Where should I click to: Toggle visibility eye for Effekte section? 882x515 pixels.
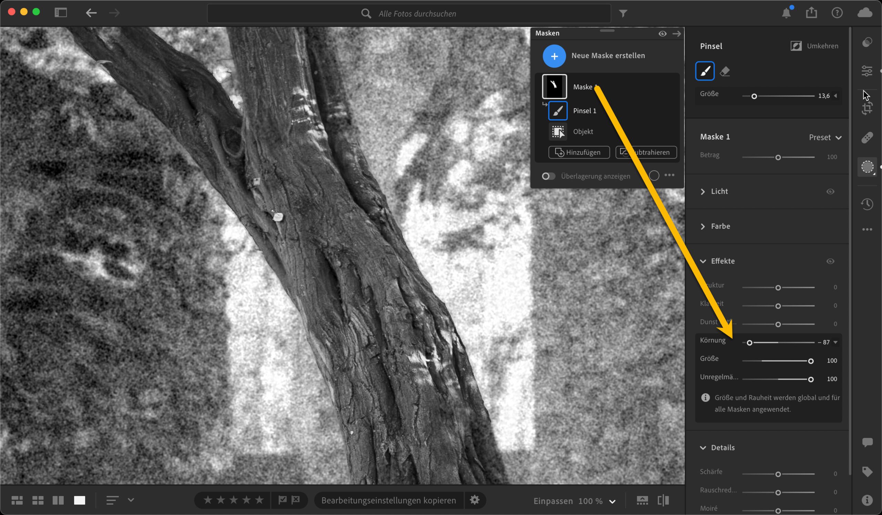[x=830, y=261]
